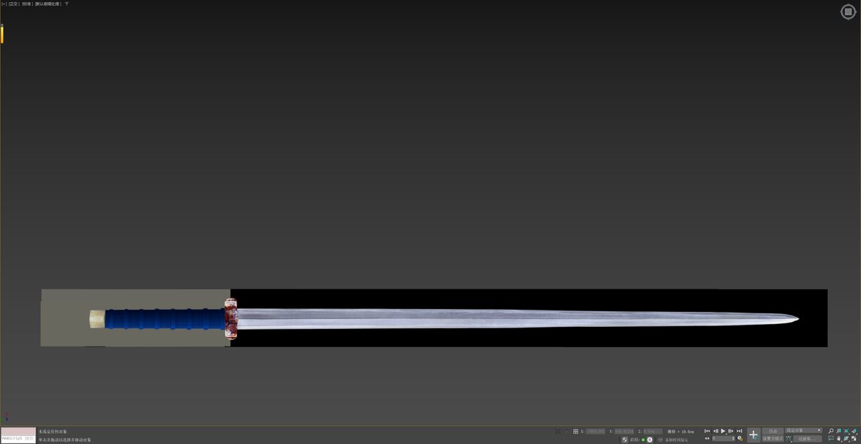Viewport: 861px width, 444px height.
Task: Go to start frame playback button
Action: [707, 431]
